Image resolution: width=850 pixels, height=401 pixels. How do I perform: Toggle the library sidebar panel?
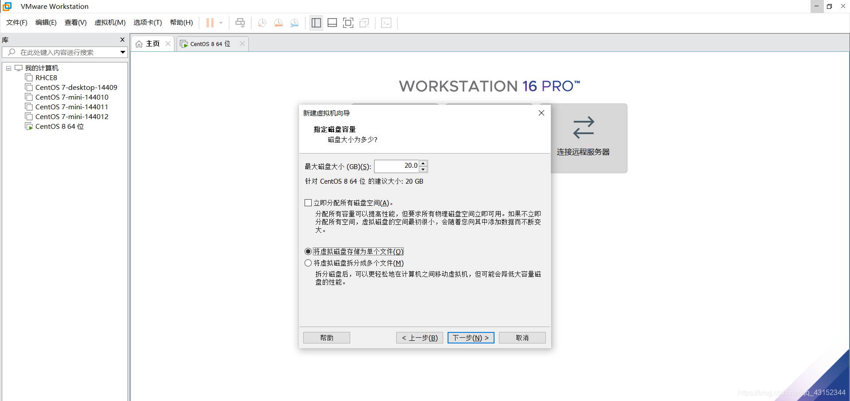coord(316,23)
